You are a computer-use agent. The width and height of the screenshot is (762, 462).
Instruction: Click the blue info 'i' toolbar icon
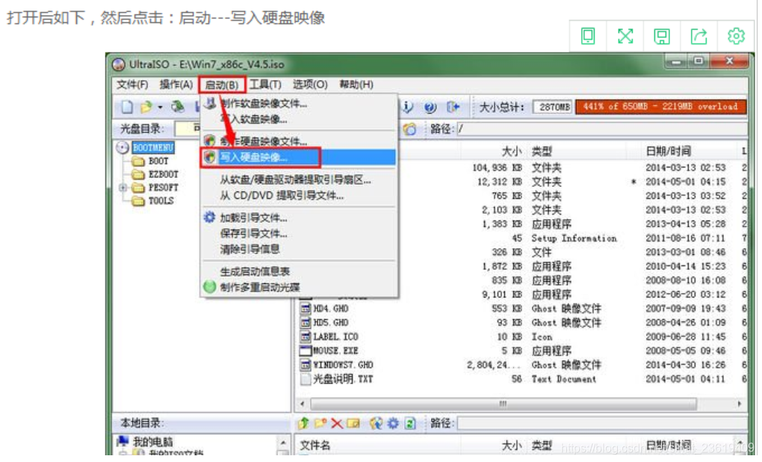pyautogui.click(x=408, y=106)
